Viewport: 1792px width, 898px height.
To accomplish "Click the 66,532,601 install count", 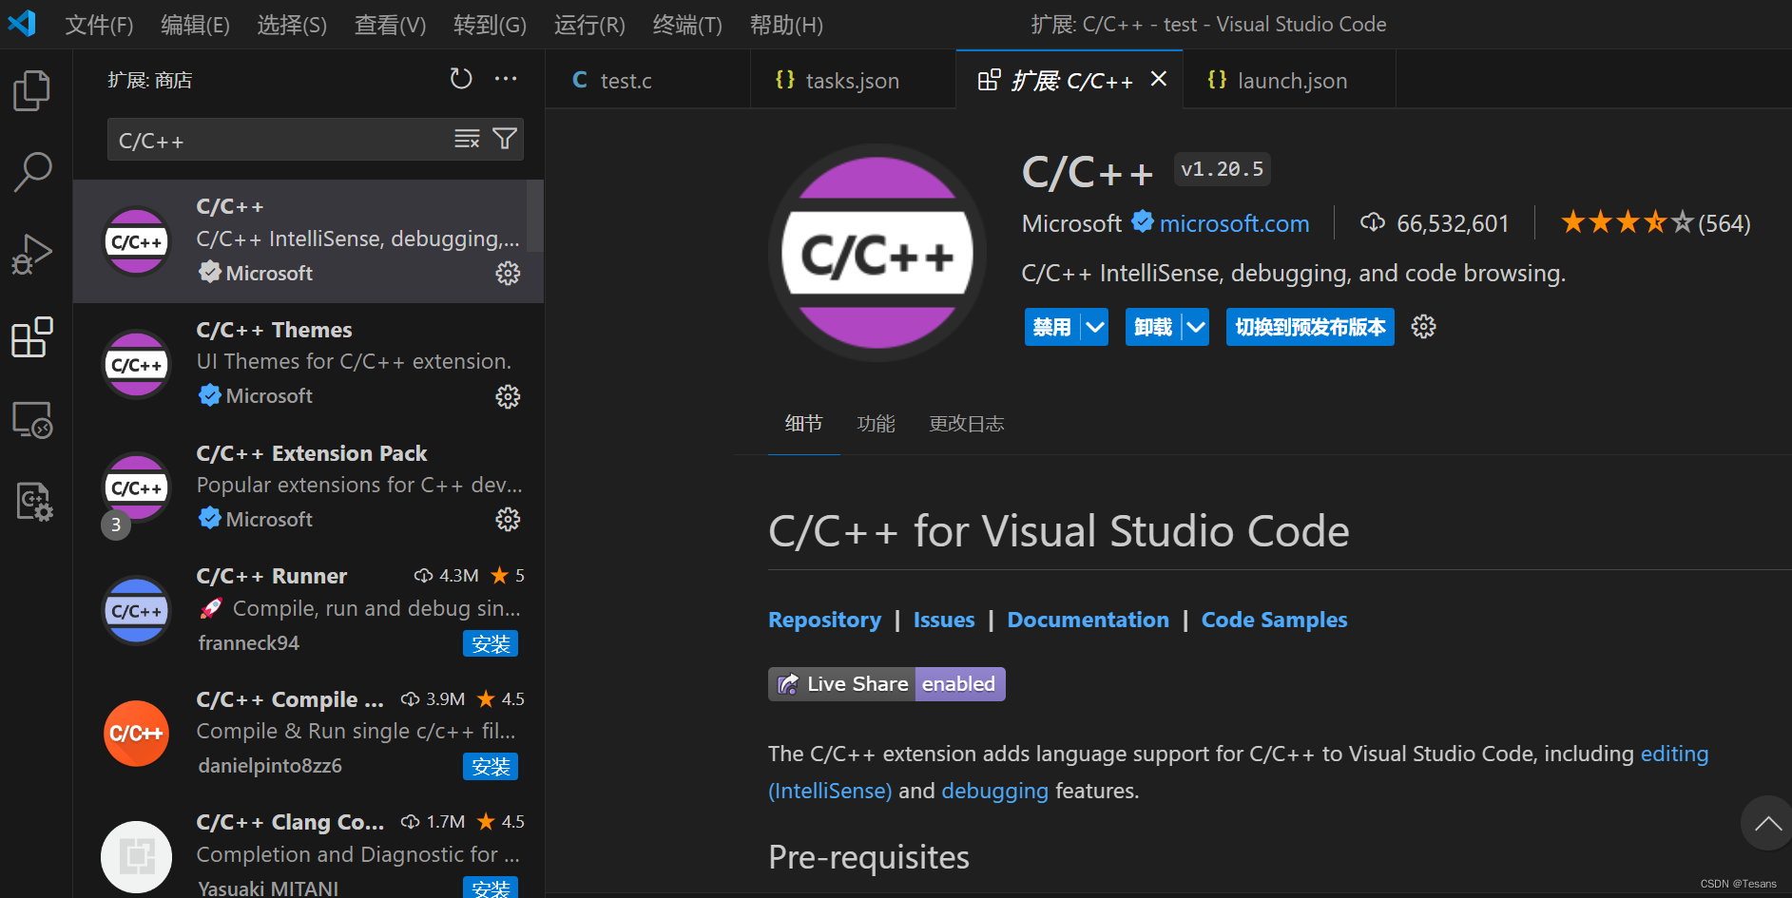I will (x=1453, y=223).
